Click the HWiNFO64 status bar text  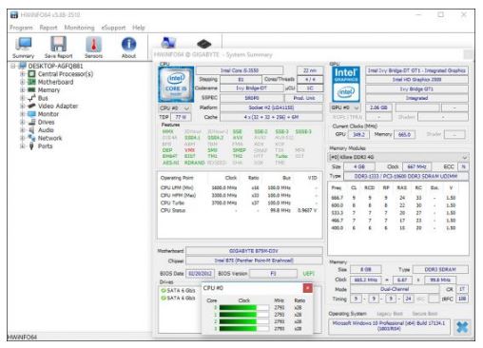pos(22,338)
